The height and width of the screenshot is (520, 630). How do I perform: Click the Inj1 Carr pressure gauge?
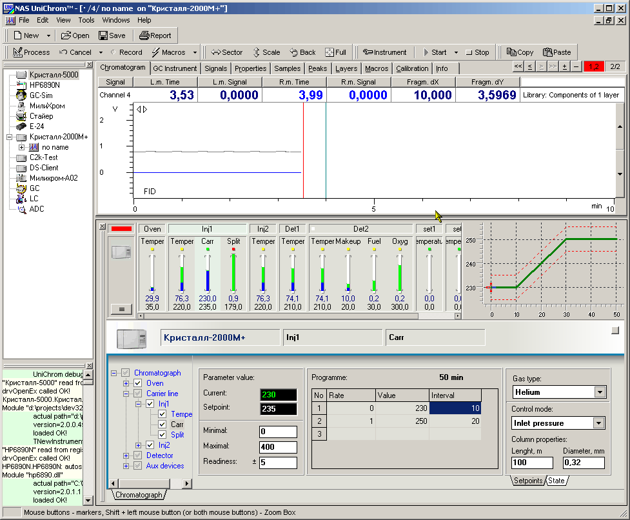click(x=208, y=273)
